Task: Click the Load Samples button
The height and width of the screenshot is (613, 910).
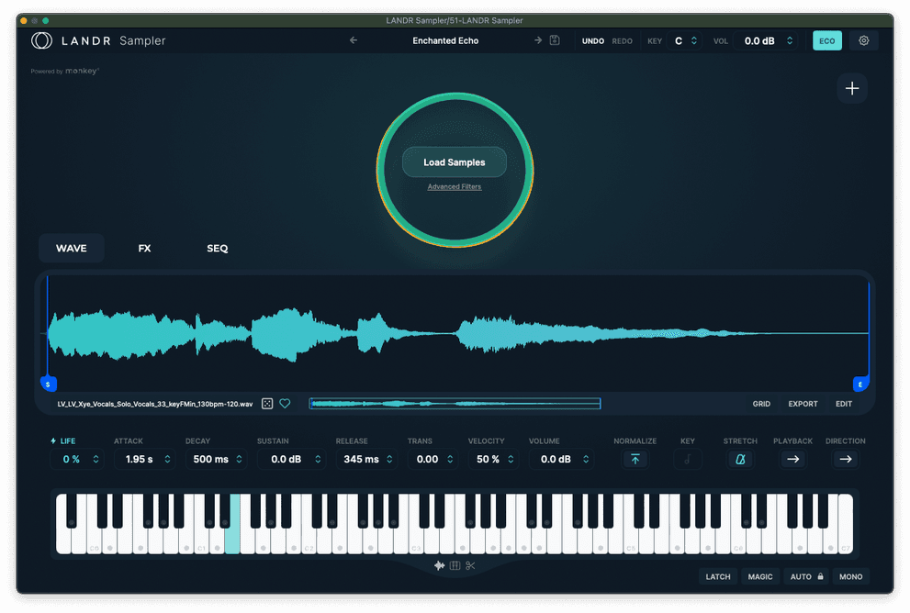Action: pos(454,162)
